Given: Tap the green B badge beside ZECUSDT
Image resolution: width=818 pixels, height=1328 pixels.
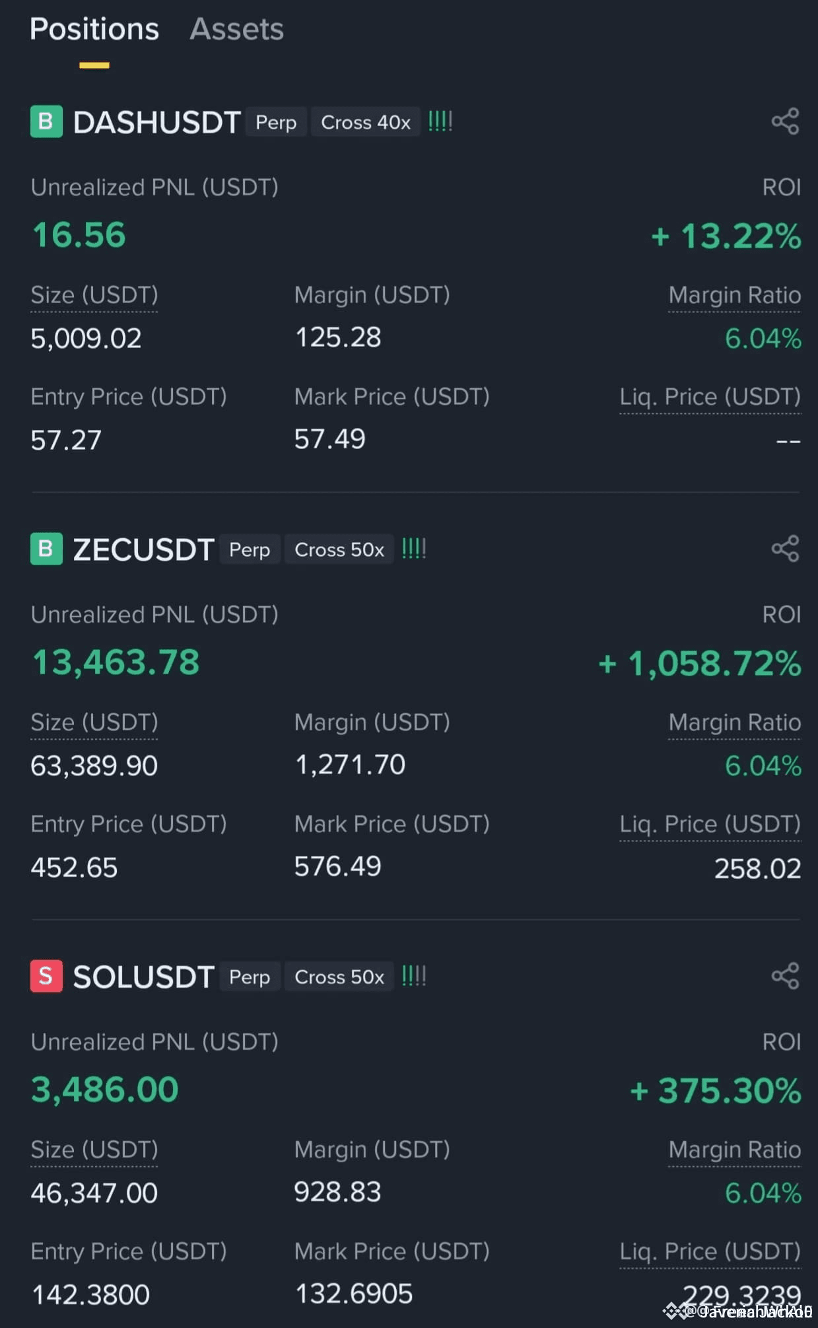Looking at the screenshot, I should [46, 549].
